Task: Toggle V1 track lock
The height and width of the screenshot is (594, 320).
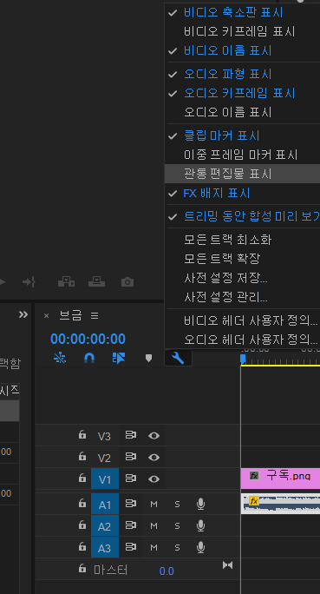Action: (82, 478)
